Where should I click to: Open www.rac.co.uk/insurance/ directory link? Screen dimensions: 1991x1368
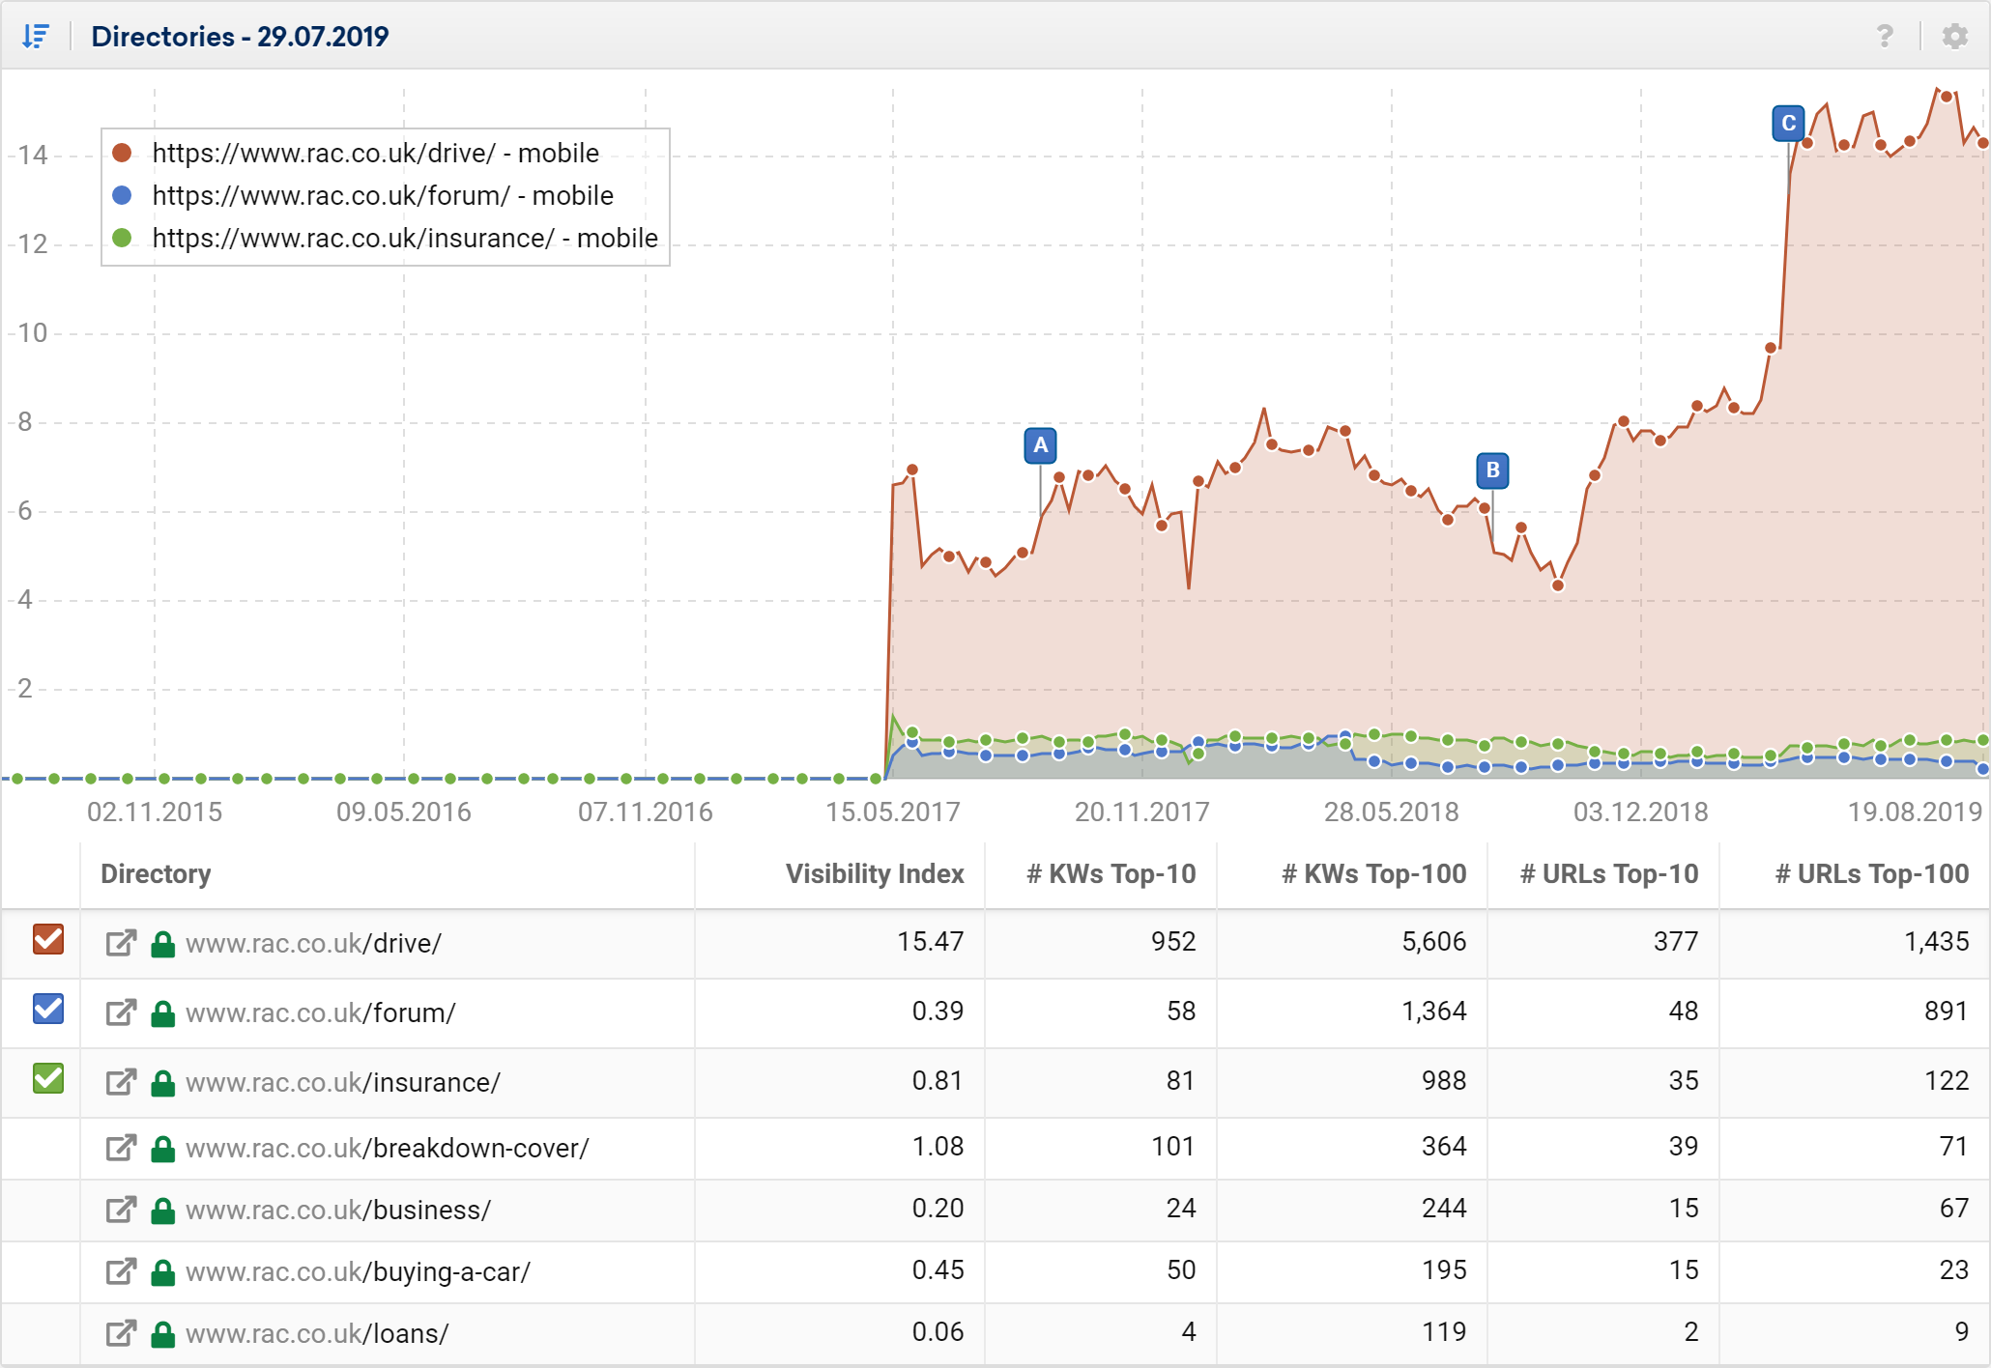(x=343, y=1082)
